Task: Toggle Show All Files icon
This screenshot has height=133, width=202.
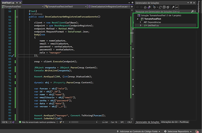Action: [x=168, y=7]
